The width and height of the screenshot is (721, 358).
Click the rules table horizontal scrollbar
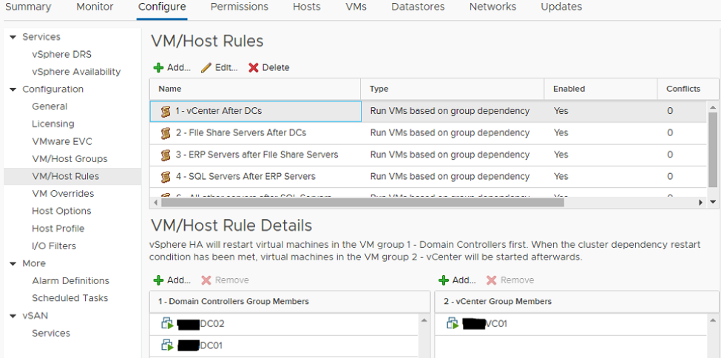tap(425, 202)
